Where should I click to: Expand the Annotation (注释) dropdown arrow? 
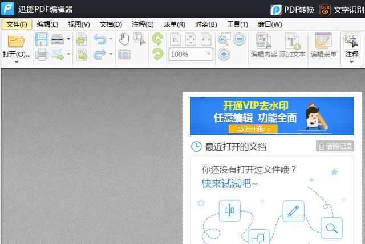pyautogui.click(x=352, y=62)
